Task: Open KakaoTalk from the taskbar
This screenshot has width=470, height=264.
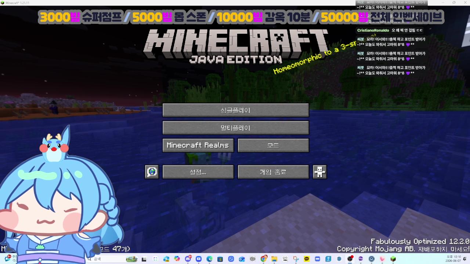Action: pyautogui.click(x=307, y=259)
